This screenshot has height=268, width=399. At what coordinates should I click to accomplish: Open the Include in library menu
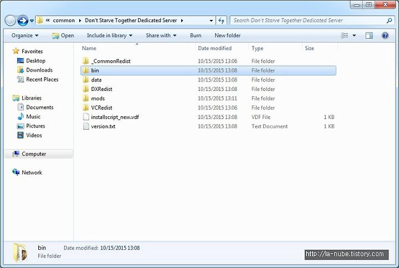109,35
